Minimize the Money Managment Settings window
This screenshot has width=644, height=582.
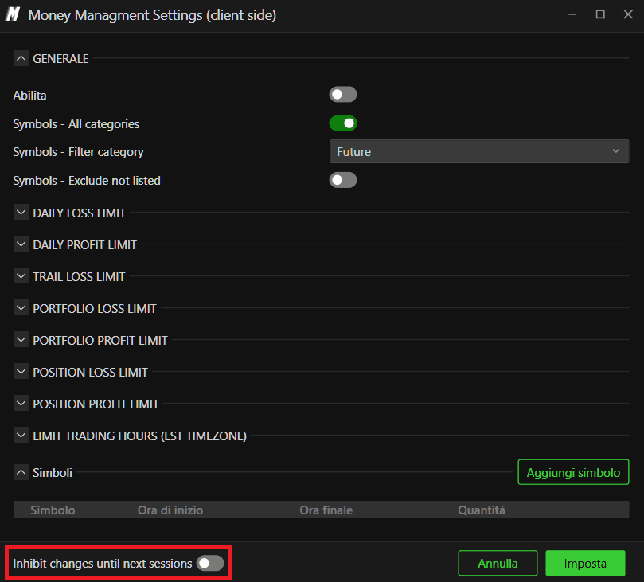(x=572, y=14)
